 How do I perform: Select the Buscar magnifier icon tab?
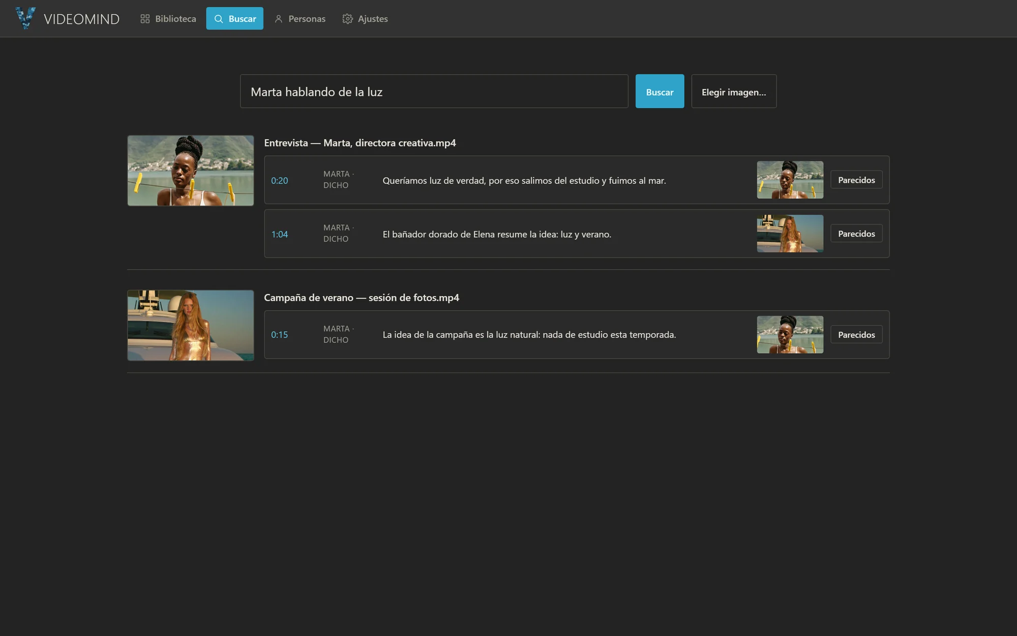pyautogui.click(x=219, y=19)
